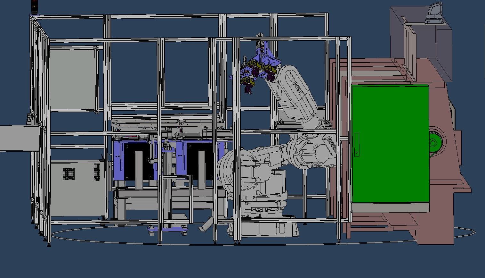485x278 pixels.
Task: Click the ABB logo on robot arm
Action: 297,85
